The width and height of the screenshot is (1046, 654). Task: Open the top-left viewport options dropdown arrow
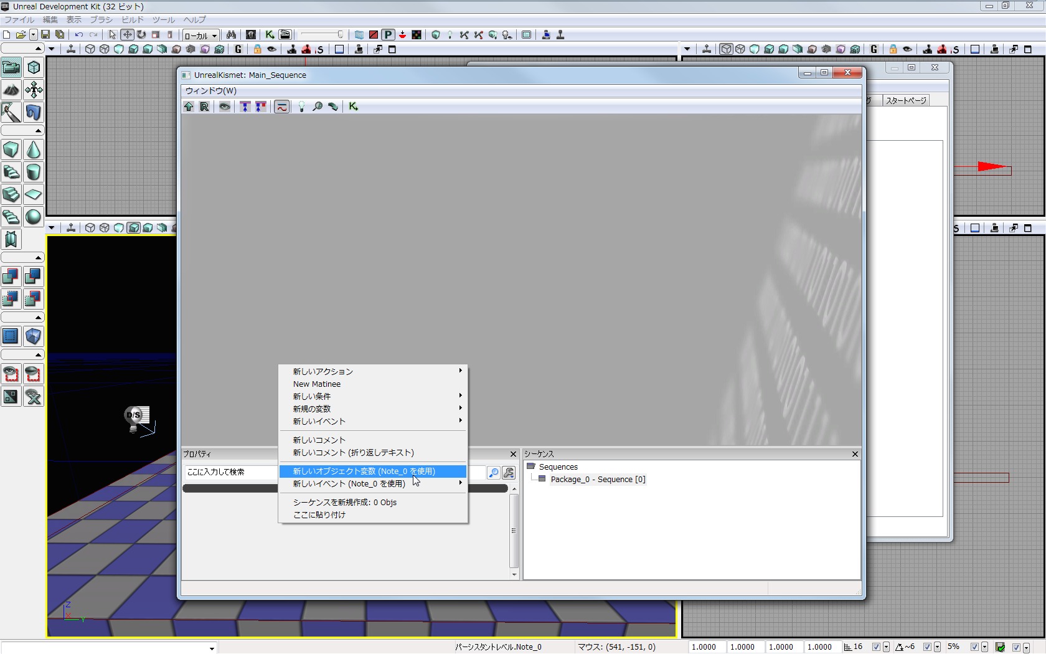52,49
